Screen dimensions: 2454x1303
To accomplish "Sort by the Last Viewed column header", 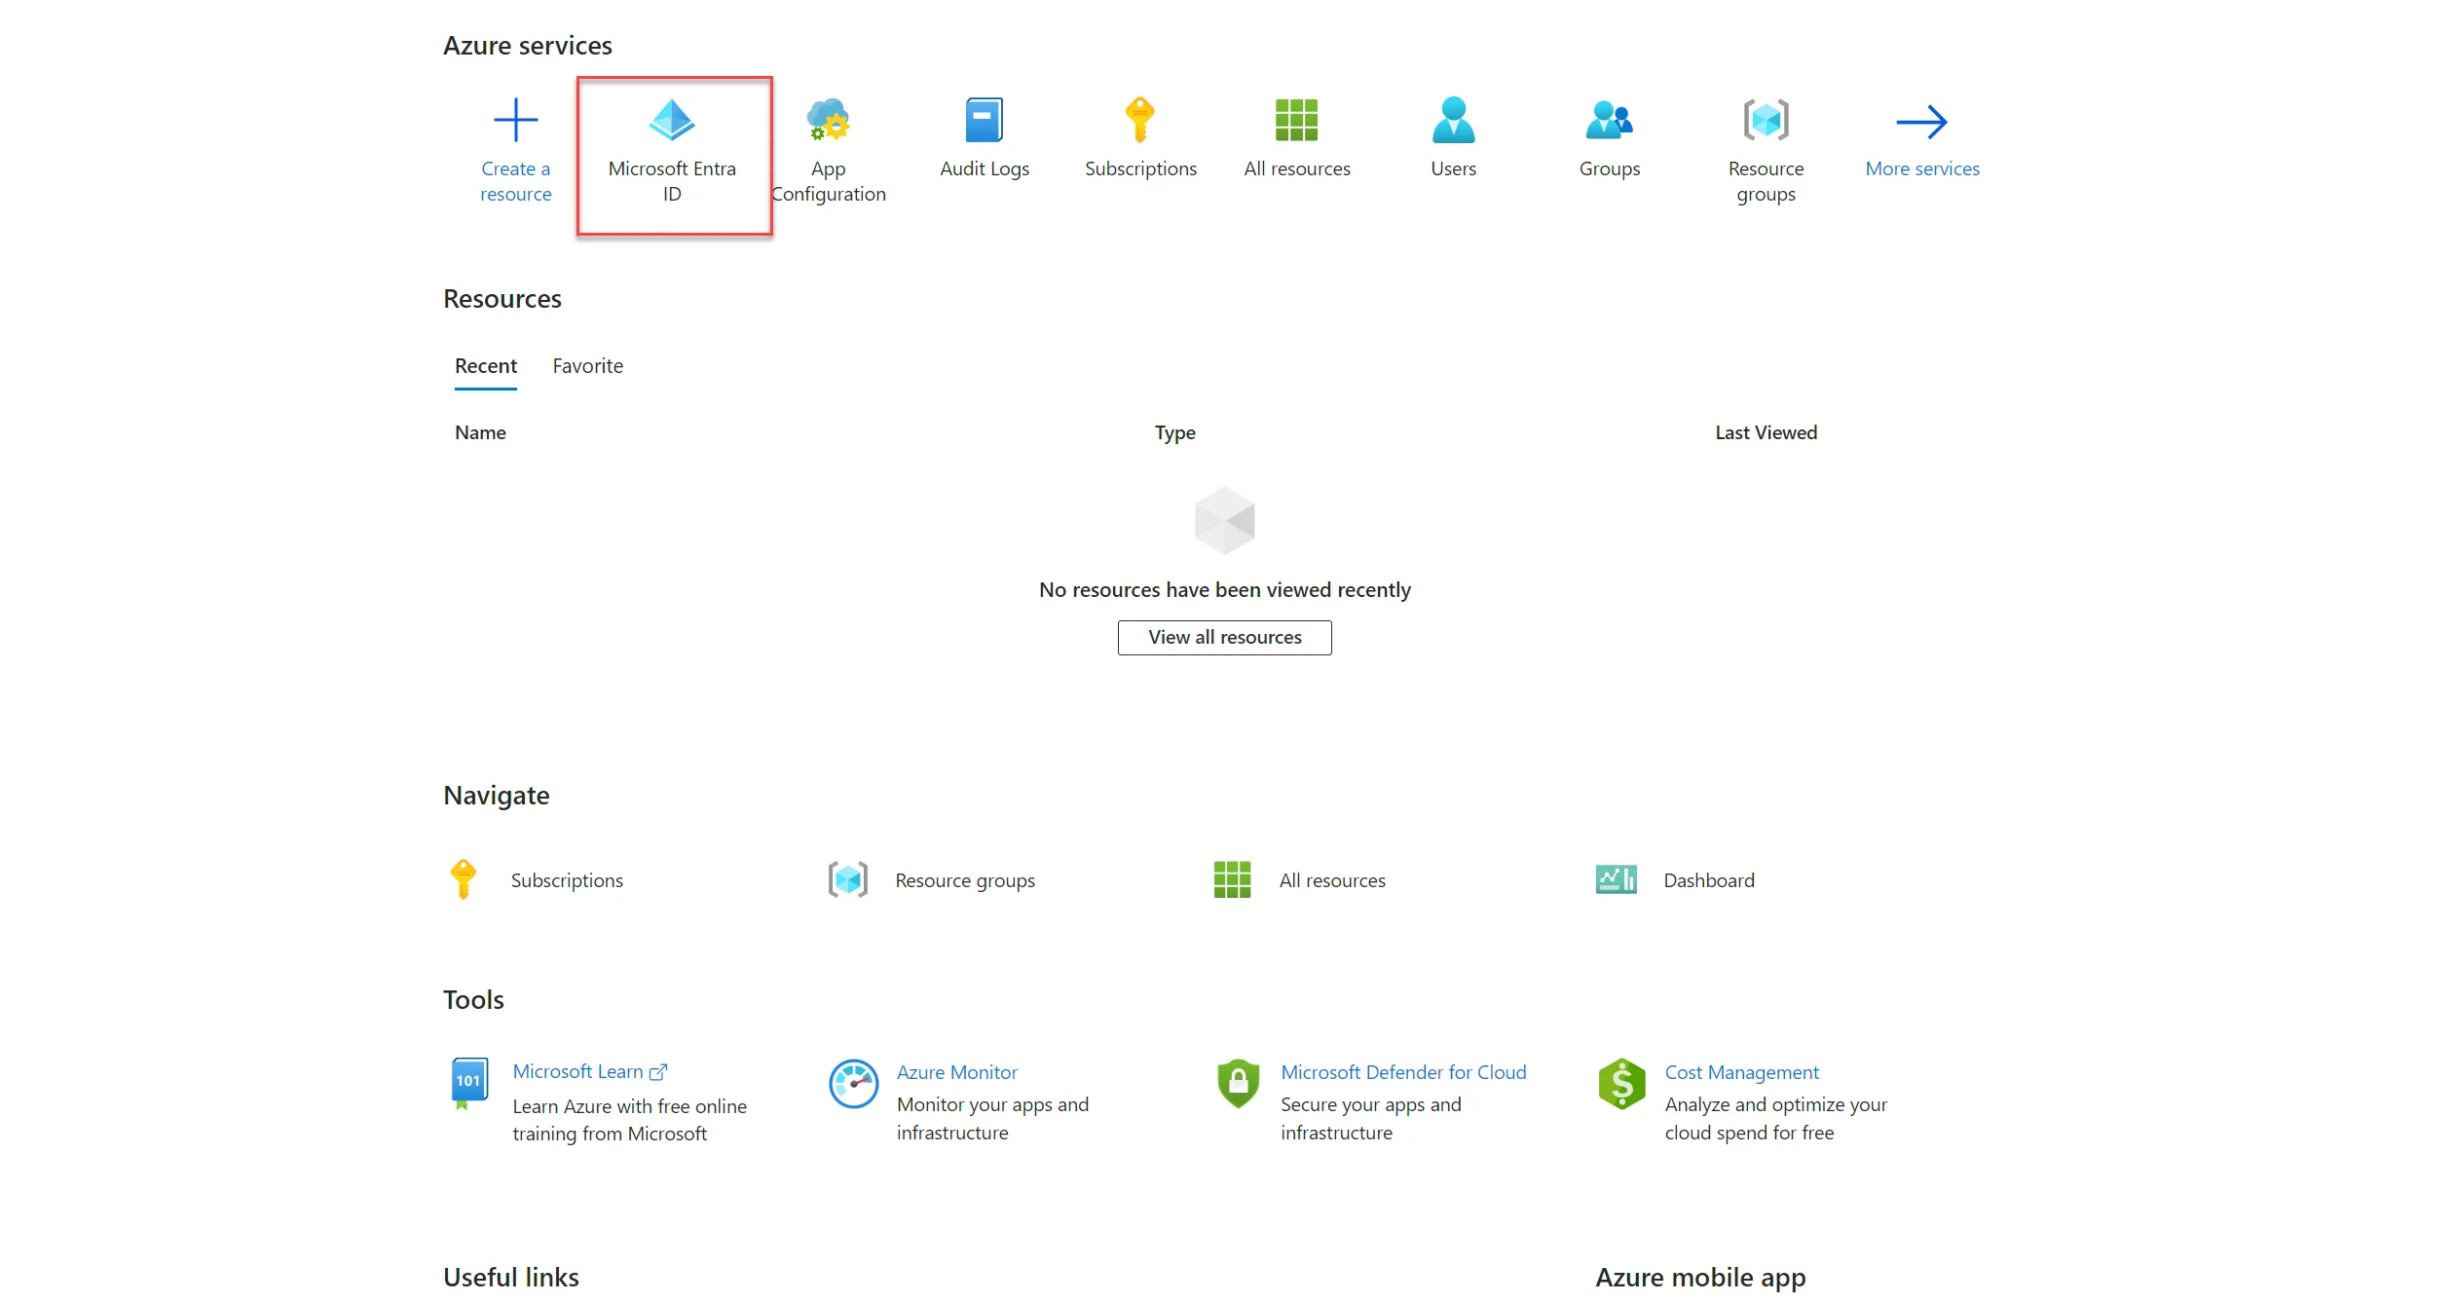I will point(1766,432).
